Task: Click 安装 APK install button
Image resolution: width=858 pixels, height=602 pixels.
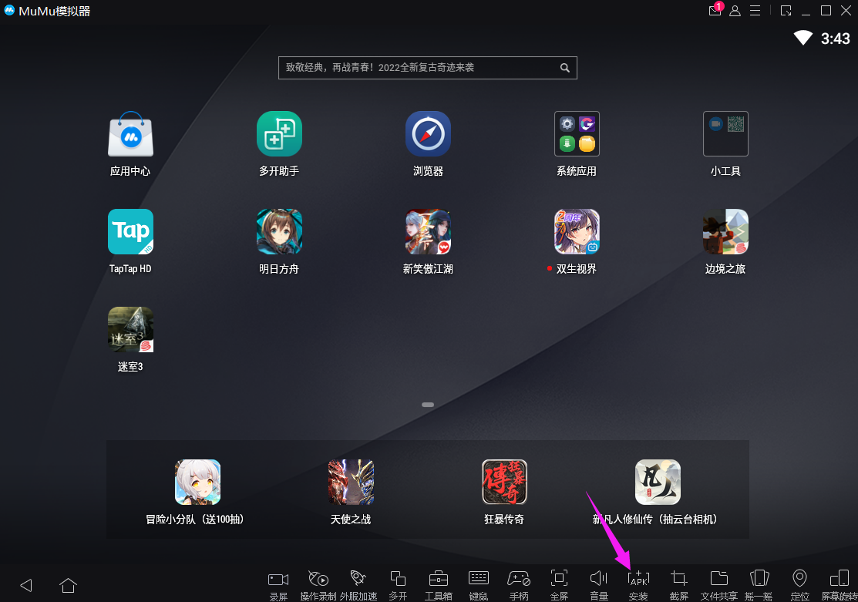Action: pyautogui.click(x=638, y=585)
